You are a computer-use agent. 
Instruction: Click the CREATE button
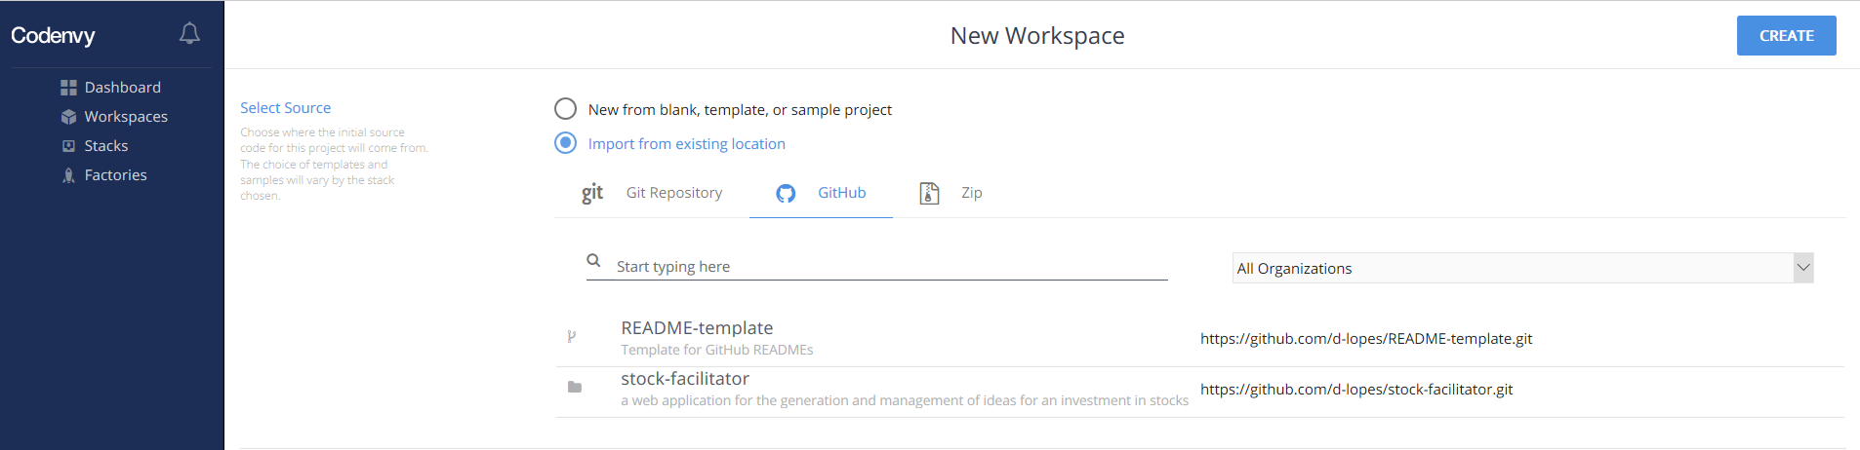pos(1786,35)
